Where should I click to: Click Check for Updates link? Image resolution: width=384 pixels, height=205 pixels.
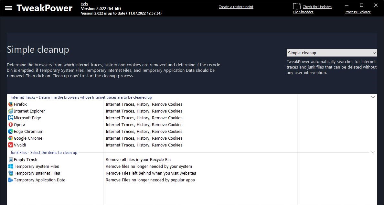317,7
